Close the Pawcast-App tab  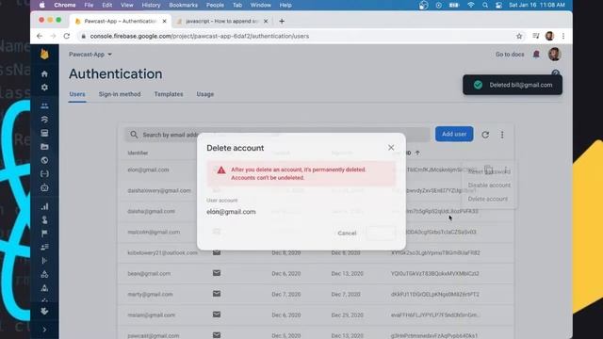(x=165, y=21)
